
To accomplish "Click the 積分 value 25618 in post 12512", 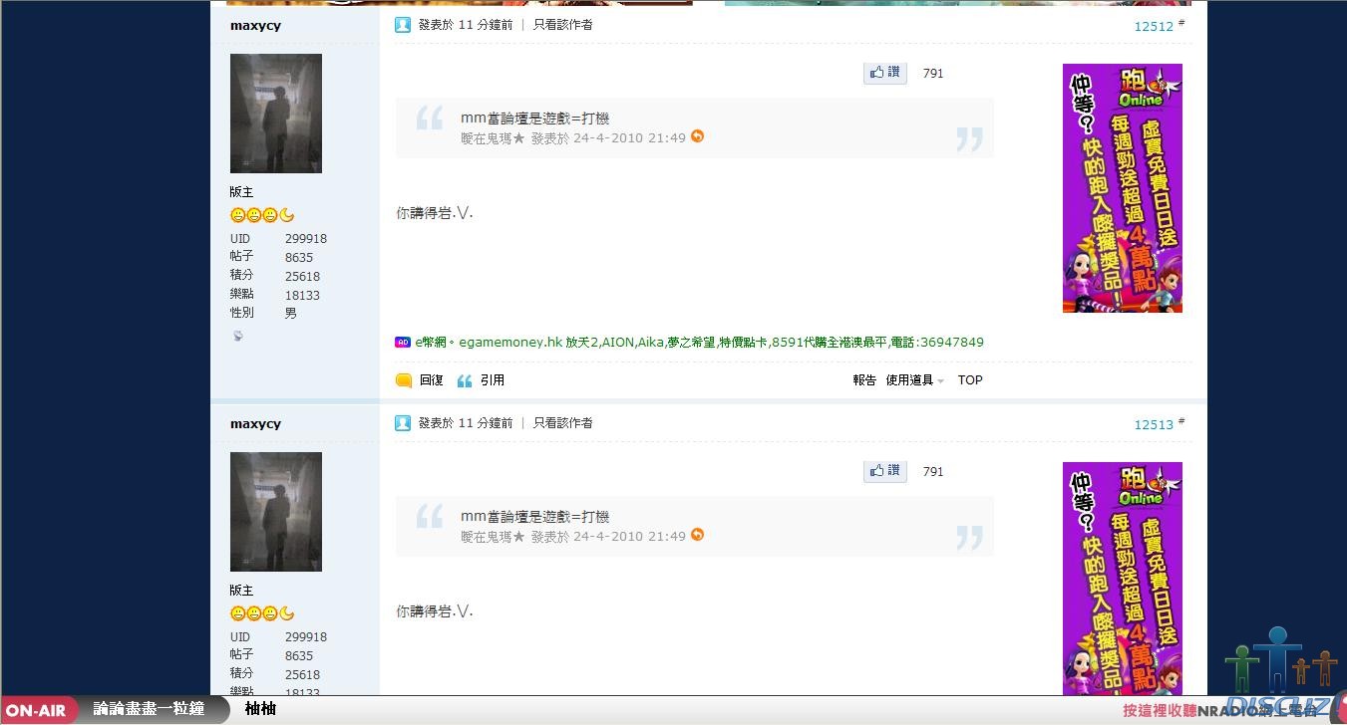I will (x=302, y=277).
